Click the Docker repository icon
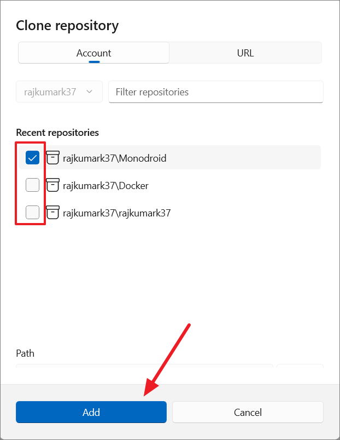340x440 pixels. click(x=52, y=185)
